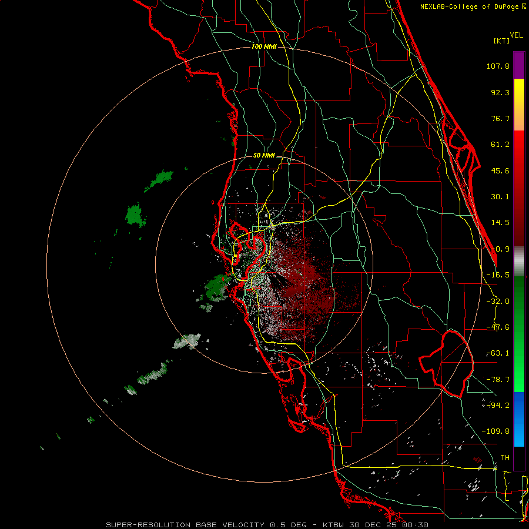Click the 100 NMI range ring label
This screenshot has height=529, width=529.
tap(264, 46)
